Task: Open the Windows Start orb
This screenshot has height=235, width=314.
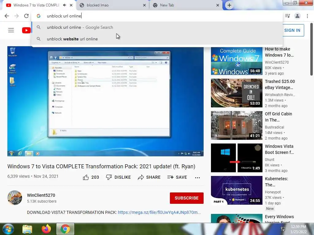Action: point(8,229)
